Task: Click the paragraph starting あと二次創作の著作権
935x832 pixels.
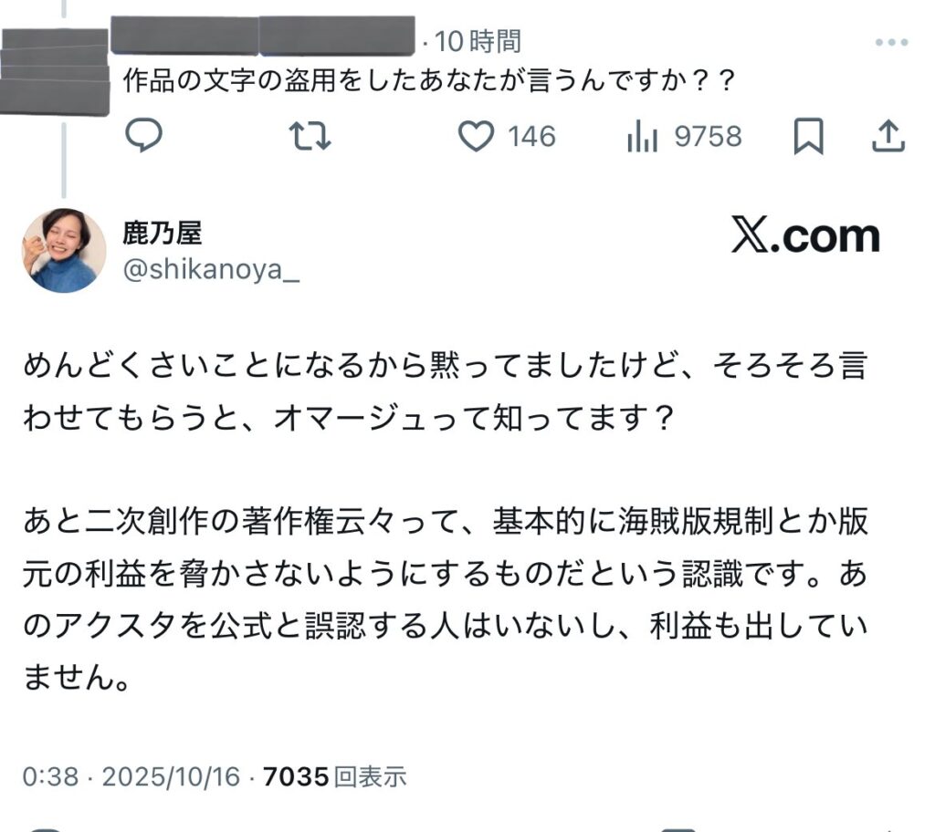Action: click(x=445, y=598)
